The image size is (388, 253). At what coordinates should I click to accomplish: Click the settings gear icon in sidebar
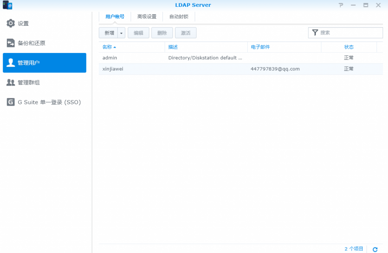coord(11,23)
